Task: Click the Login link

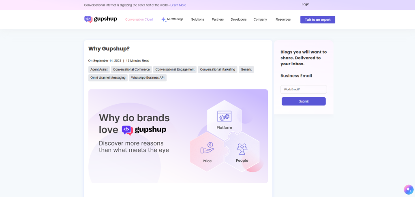Action: [x=305, y=4]
